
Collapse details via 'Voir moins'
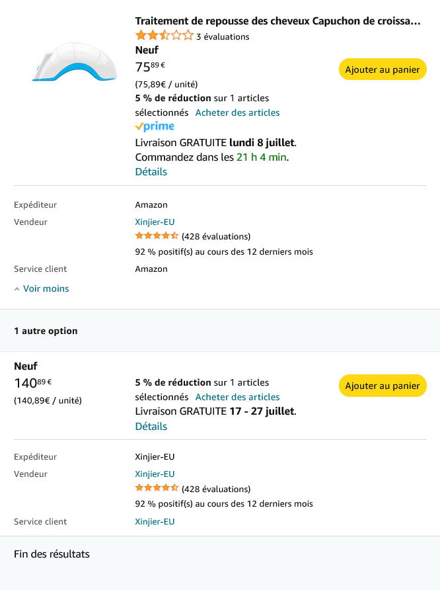coord(46,288)
